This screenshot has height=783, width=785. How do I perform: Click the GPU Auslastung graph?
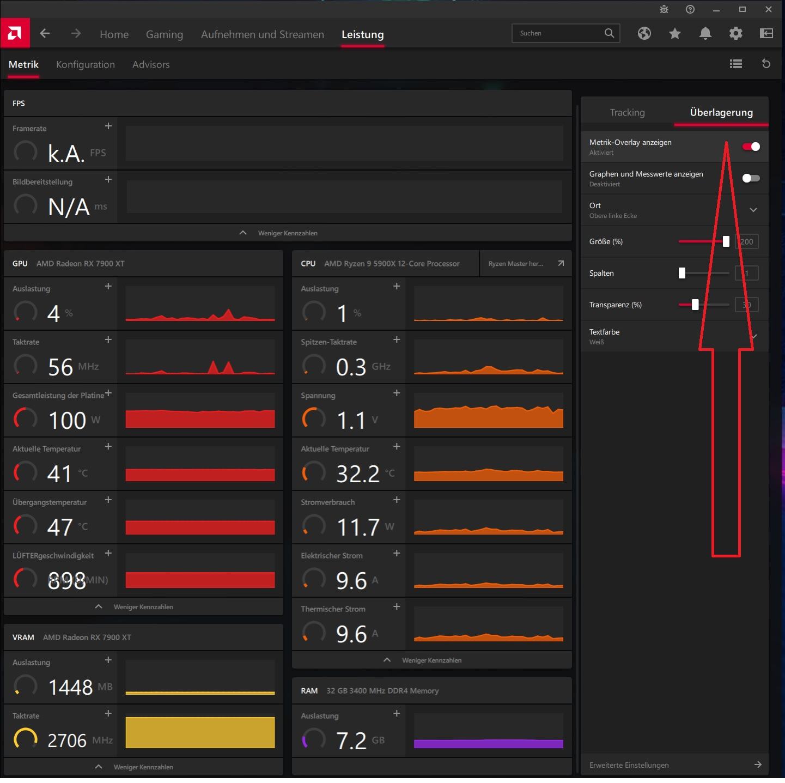200,303
